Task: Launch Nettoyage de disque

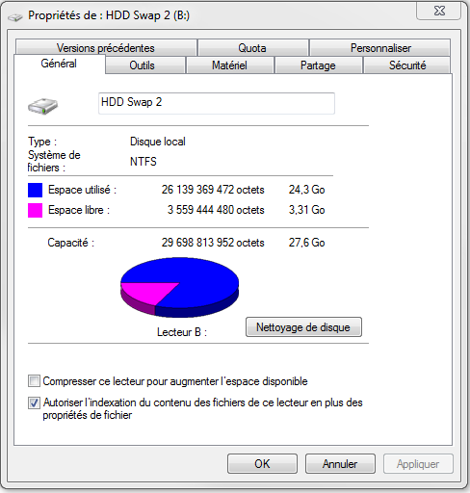Action: click(303, 327)
